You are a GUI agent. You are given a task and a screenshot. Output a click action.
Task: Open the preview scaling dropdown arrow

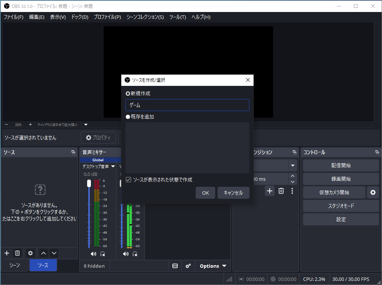coord(86,124)
